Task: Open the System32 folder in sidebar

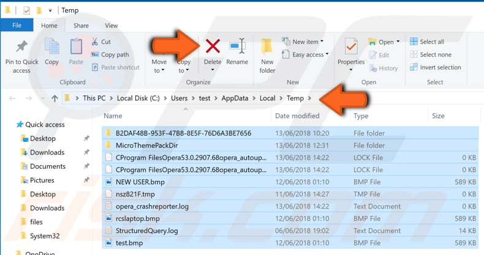Action: point(40,236)
